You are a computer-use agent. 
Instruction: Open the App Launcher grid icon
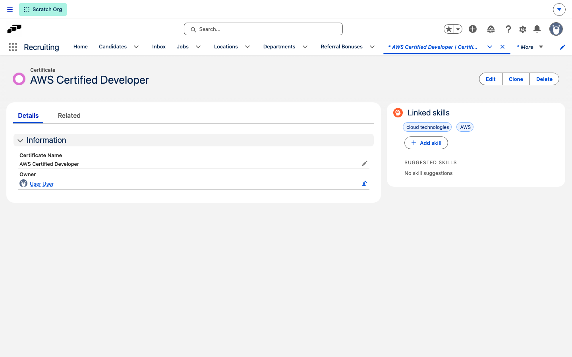13,47
